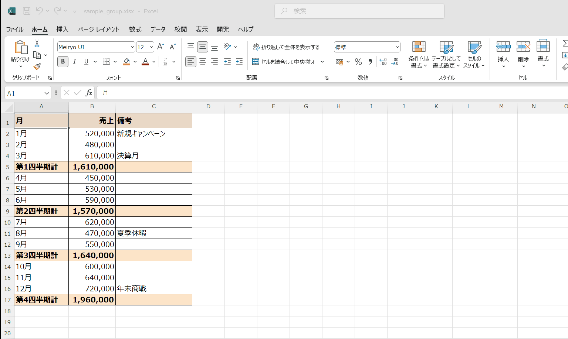Image resolution: width=568 pixels, height=339 pixels.
Task: Expand the Name Box dropdown arrow
Action: click(47, 93)
